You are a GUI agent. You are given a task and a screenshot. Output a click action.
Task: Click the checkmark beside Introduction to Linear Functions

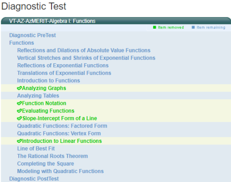pos(19,141)
